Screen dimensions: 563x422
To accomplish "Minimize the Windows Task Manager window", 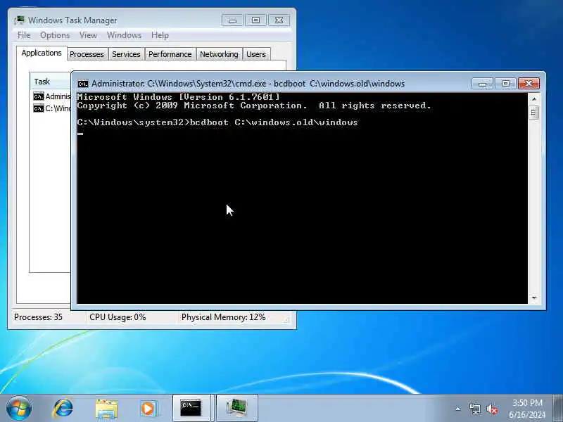I will point(232,20).
